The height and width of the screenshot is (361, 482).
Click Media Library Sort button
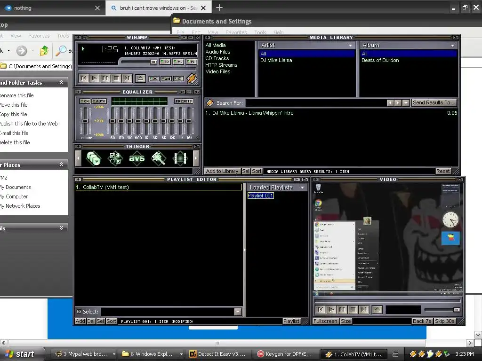click(x=257, y=171)
